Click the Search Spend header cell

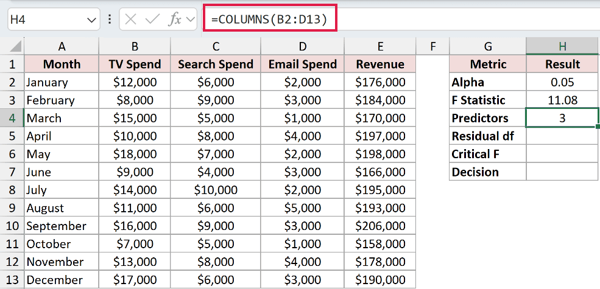click(x=216, y=64)
